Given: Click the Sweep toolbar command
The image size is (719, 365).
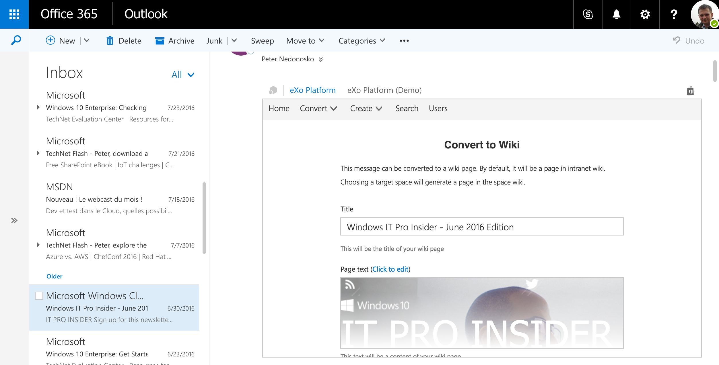Looking at the screenshot, I should click(262, 41).
